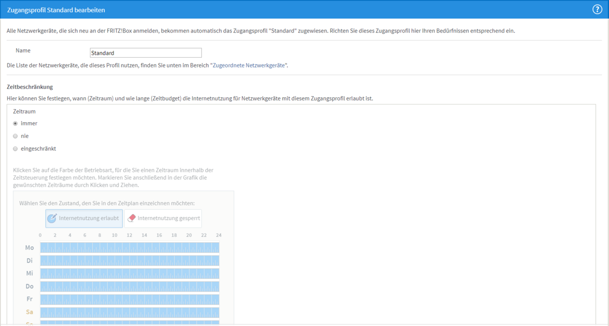Click the title "Zugangsprofil Standard bearbeiten"
609x326 pixels.
(x=56, y=10)
